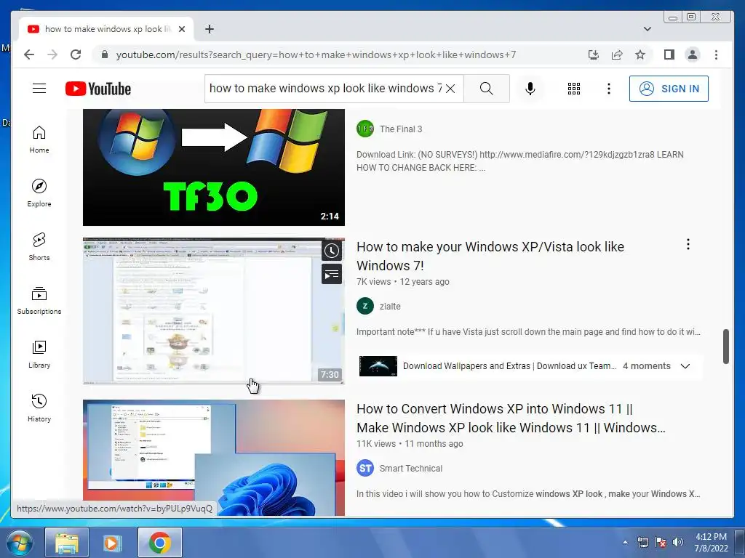Show hidden system tray icons
This screenshot has height=558, width=745.
tap(625, 542)
